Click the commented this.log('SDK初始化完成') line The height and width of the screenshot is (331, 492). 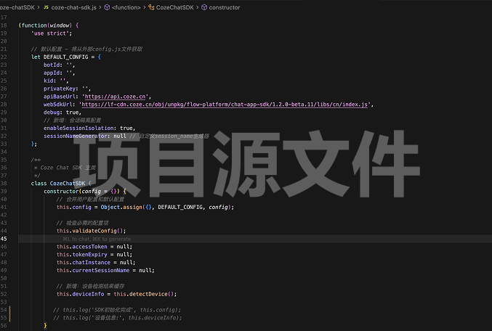coord(117,310)
